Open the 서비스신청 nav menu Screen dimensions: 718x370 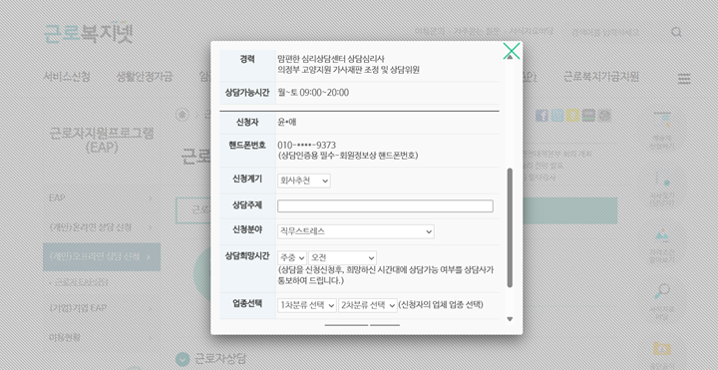[67, 77]
